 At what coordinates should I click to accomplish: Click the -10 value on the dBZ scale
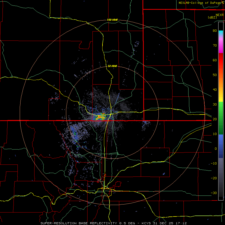214,163
